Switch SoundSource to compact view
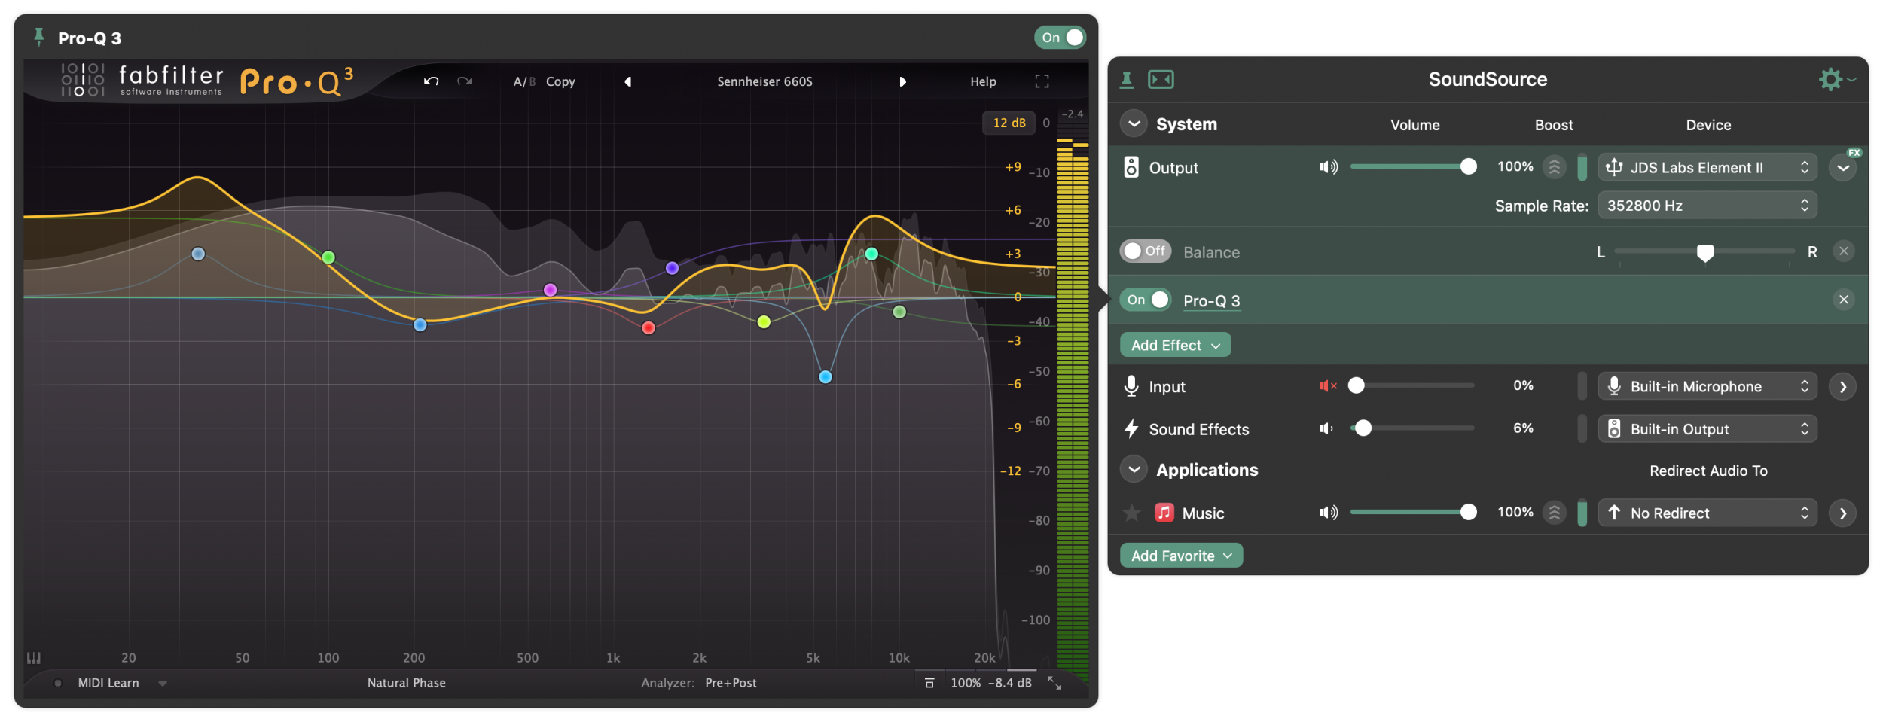Viewport: 1883px width, 722px height. [1161, 79]
